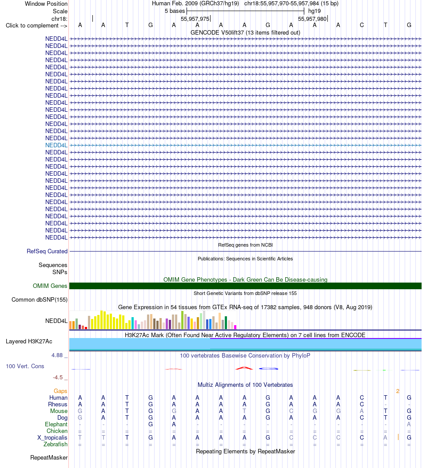422x468 pixels.
Task: Select the Dog alignment row label
Action: pyautogui.click(x=62, y=418)
